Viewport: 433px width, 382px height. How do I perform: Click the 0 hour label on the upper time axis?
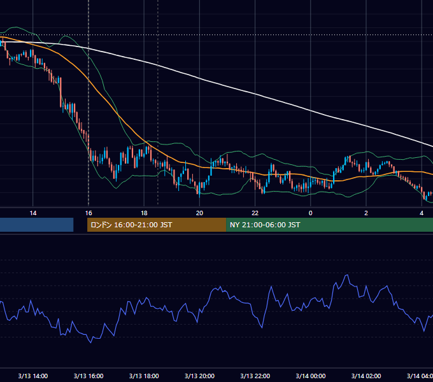tap(310, 213)
